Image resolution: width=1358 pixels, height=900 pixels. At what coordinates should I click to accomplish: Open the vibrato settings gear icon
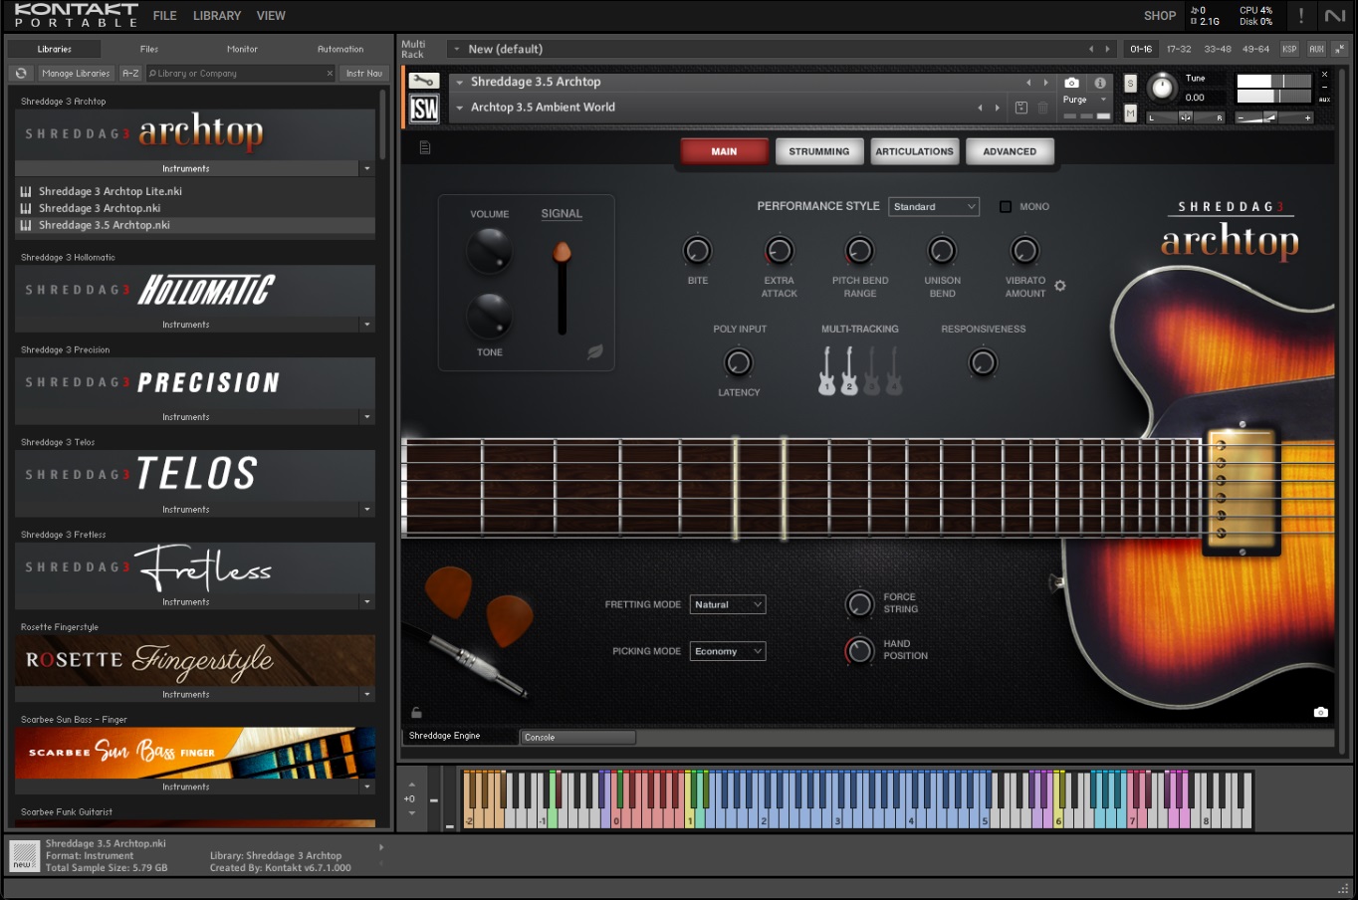[1060, 286]
